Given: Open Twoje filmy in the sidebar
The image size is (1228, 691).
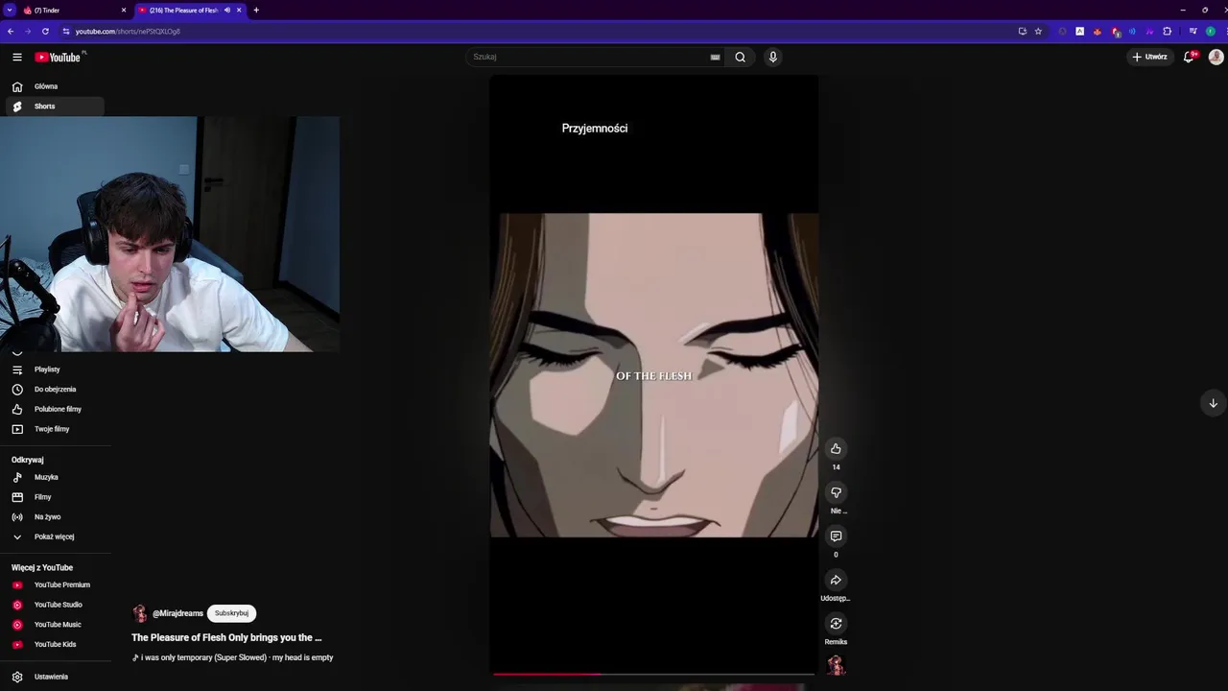Looking at the screenshot, I should point(56,429).
